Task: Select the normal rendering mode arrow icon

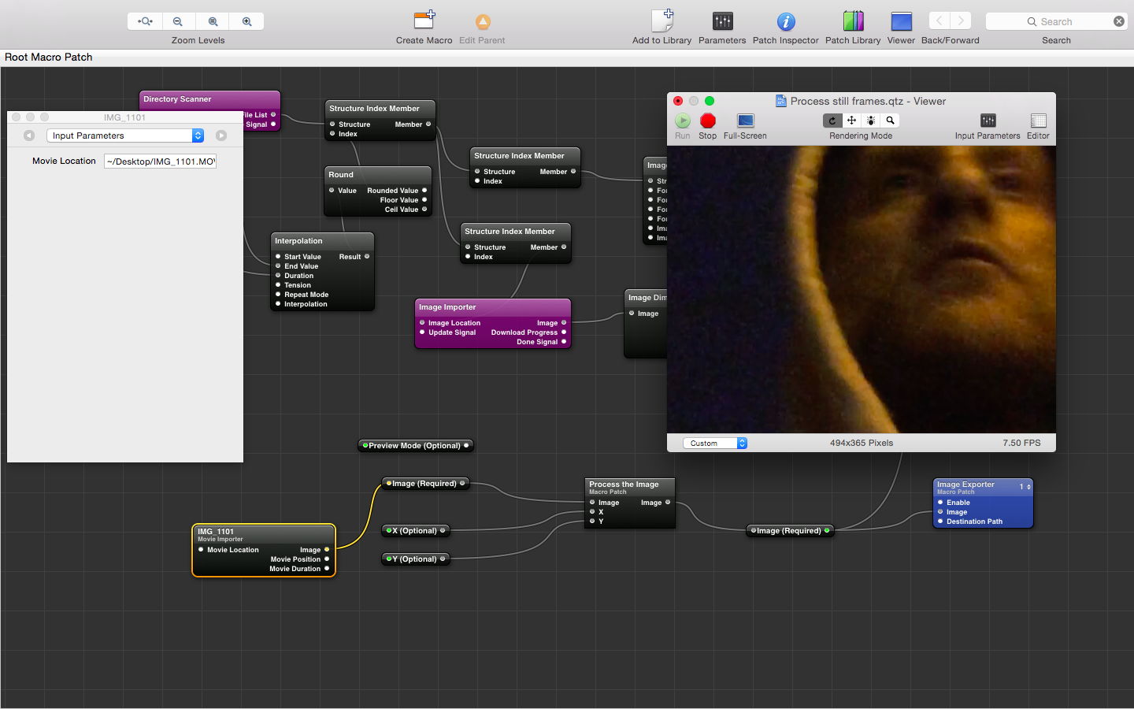Action: tap(832, 121)
